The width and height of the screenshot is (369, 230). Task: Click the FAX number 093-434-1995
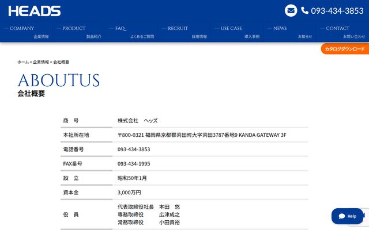tap(134, 163)
